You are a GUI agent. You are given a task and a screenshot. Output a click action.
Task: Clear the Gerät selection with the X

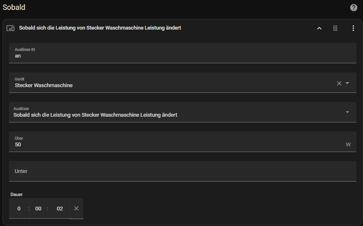point(339,83)
